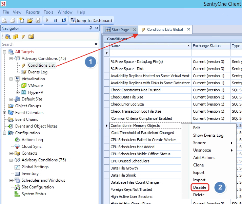Click the Name column filter cell

pos(150,53)
